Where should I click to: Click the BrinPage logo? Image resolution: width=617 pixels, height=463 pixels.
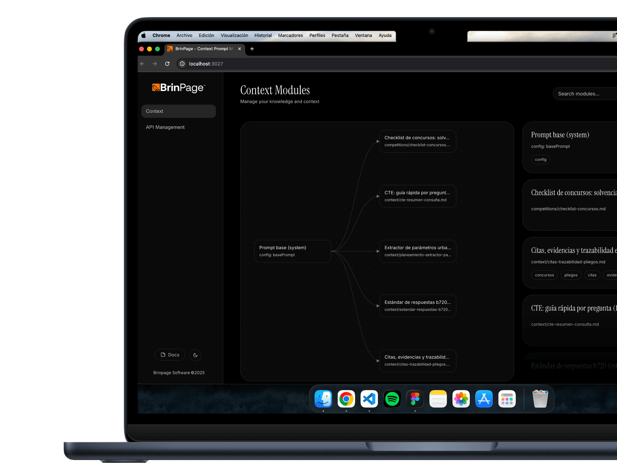[179, 87]
